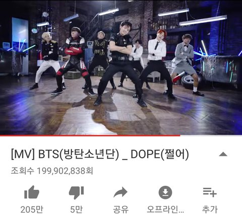Seek within the red played progress bar
242x222 pixels.
(x=90, y=135)
